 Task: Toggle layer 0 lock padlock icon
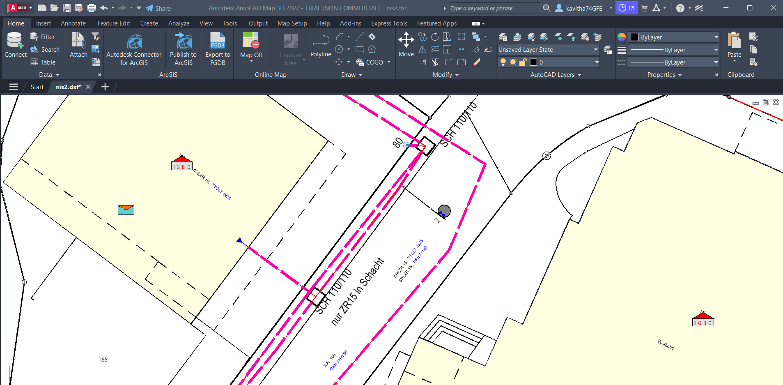(523, 62)
